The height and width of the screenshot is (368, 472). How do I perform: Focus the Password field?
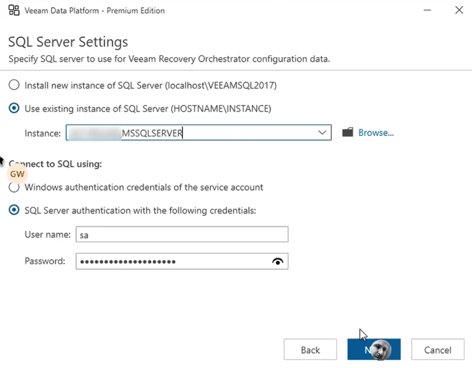182,261
